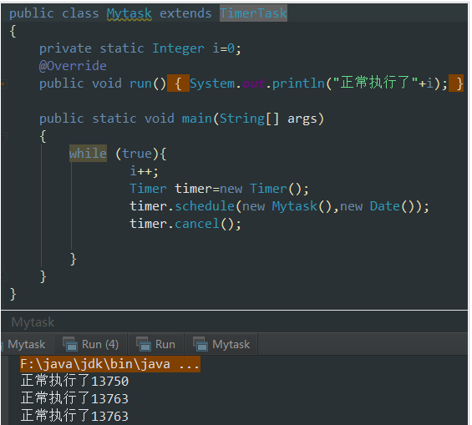Click the highlighted TimerTask class name
This screenshot has height=425, width=472.
pos(253,13)
